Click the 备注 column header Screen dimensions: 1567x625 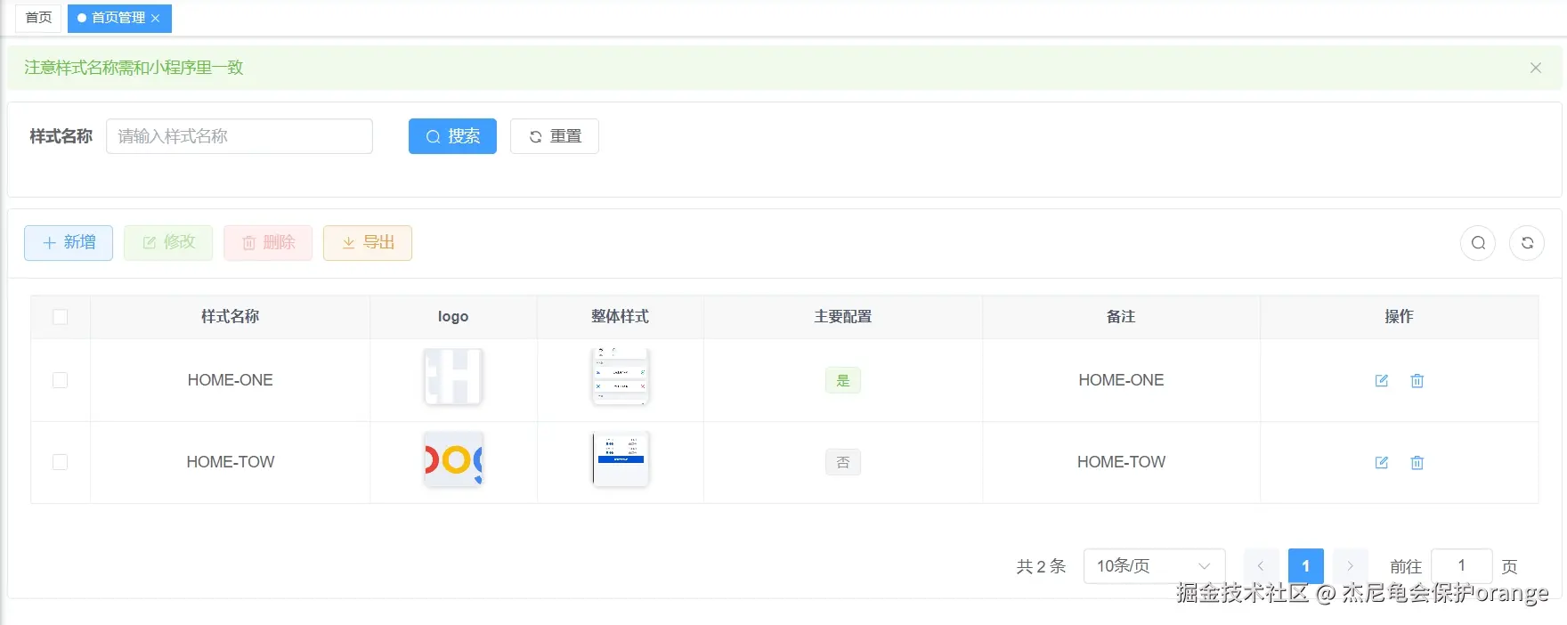point(1121,317)
